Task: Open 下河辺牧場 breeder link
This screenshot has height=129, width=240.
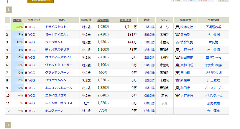Action: [213, 27]
